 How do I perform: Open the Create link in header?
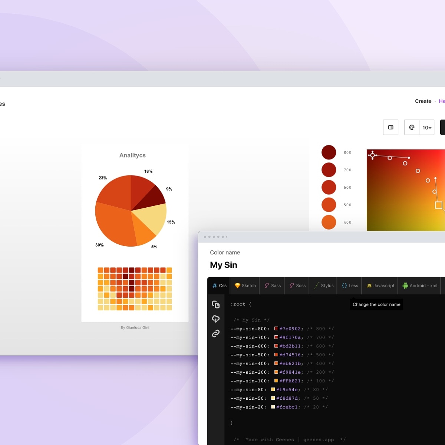coord(423,101)
